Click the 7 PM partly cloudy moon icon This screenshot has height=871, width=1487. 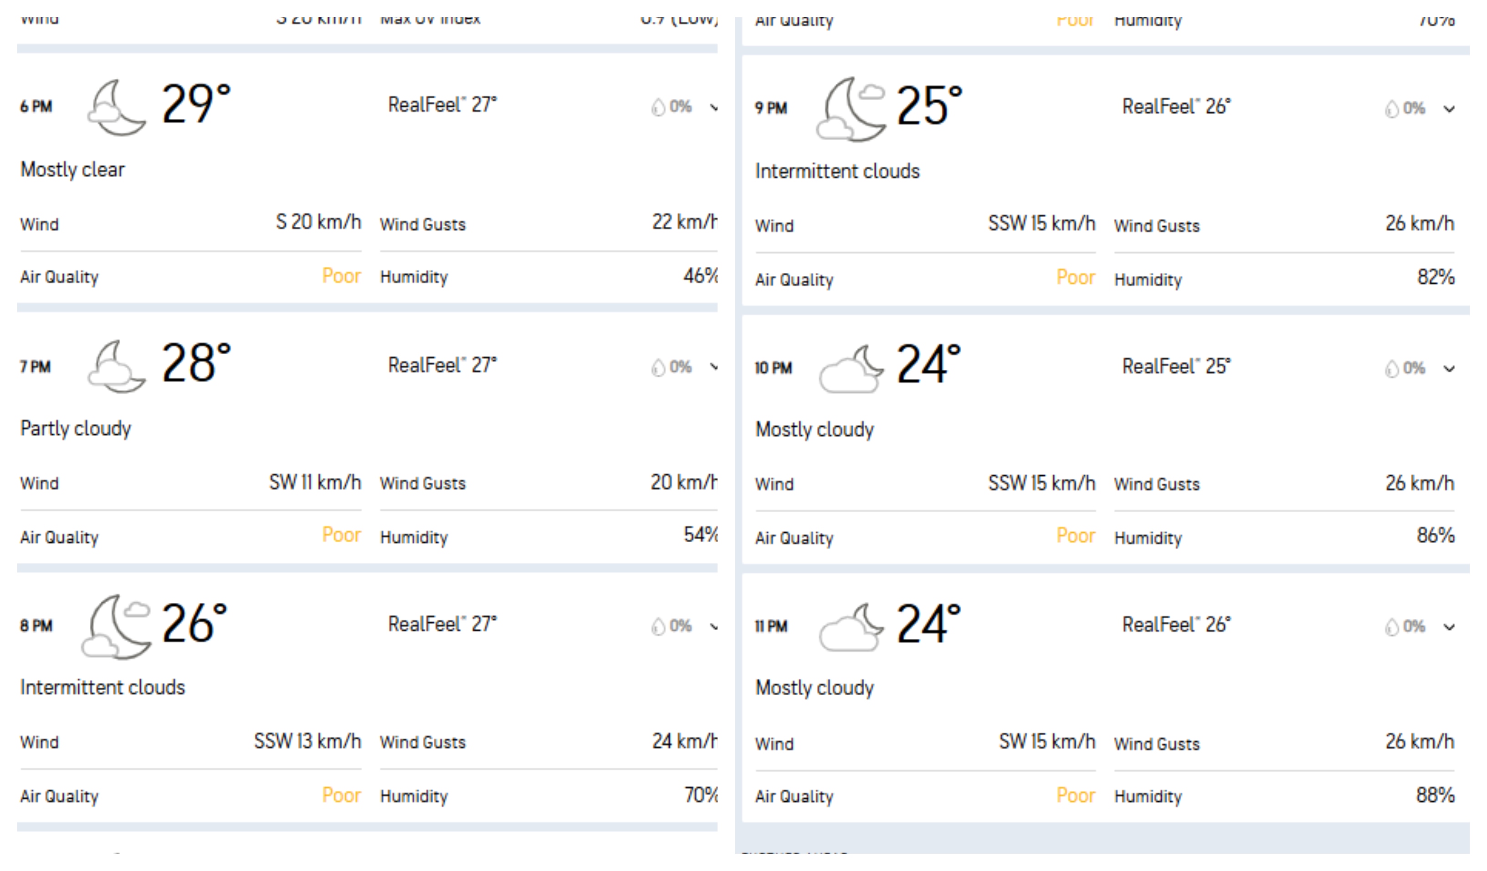coord(116,367)
